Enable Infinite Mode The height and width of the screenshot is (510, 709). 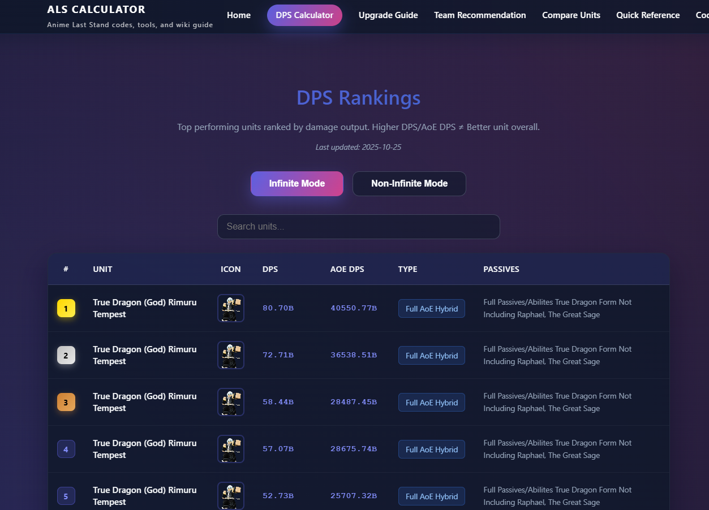(297, 183)
